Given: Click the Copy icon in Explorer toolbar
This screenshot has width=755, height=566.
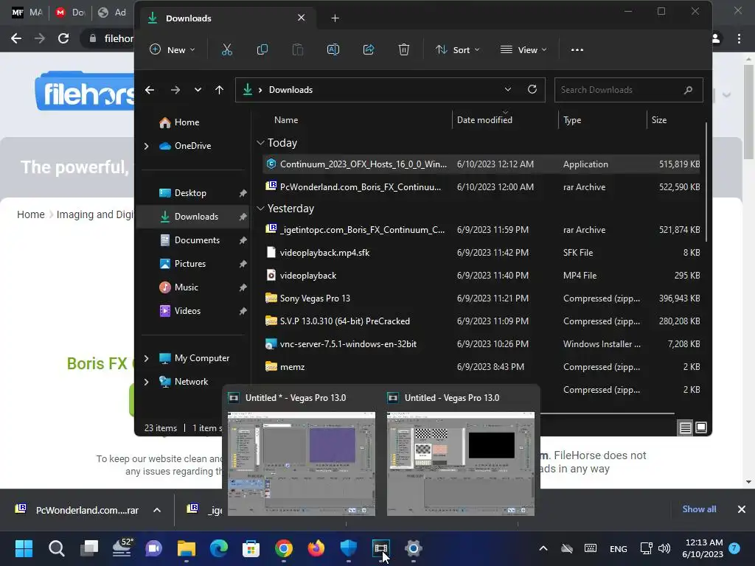Looking at the screenshot, I should click(262, 49).
